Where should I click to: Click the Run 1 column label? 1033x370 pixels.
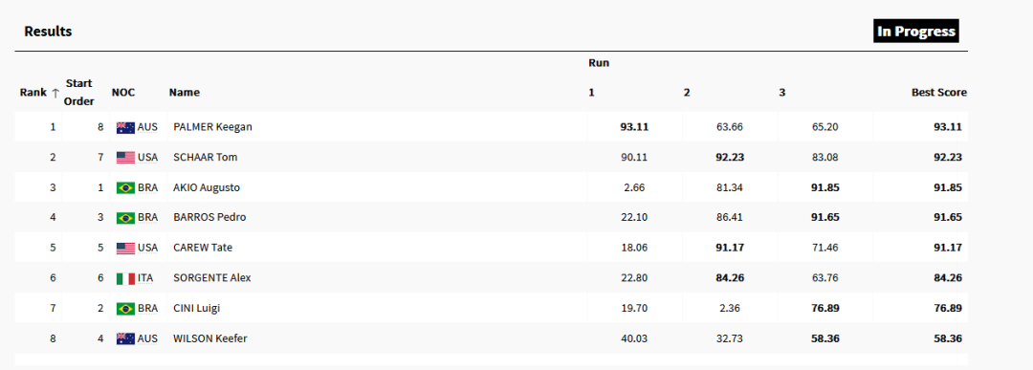click(592, 93)
